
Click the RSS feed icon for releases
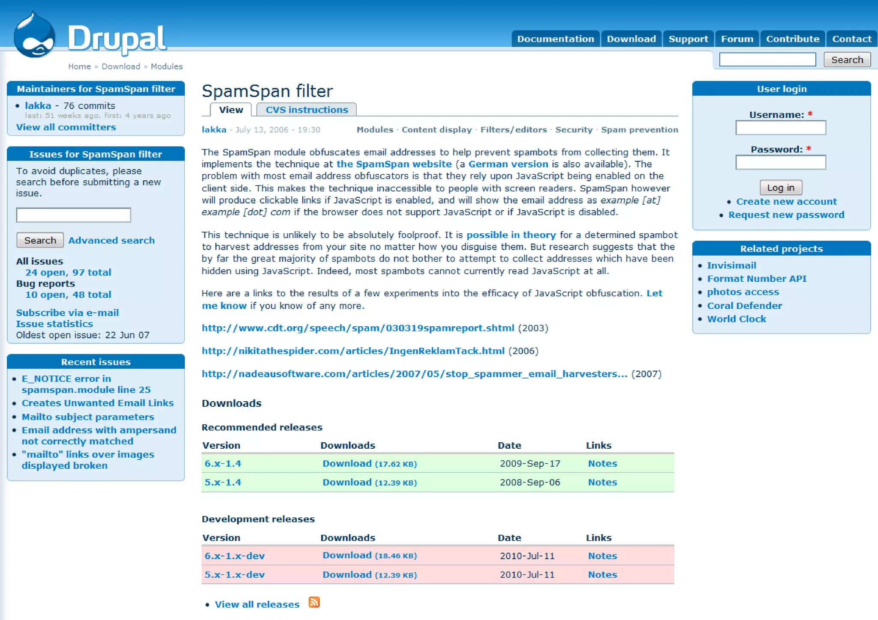pos(314,602)
